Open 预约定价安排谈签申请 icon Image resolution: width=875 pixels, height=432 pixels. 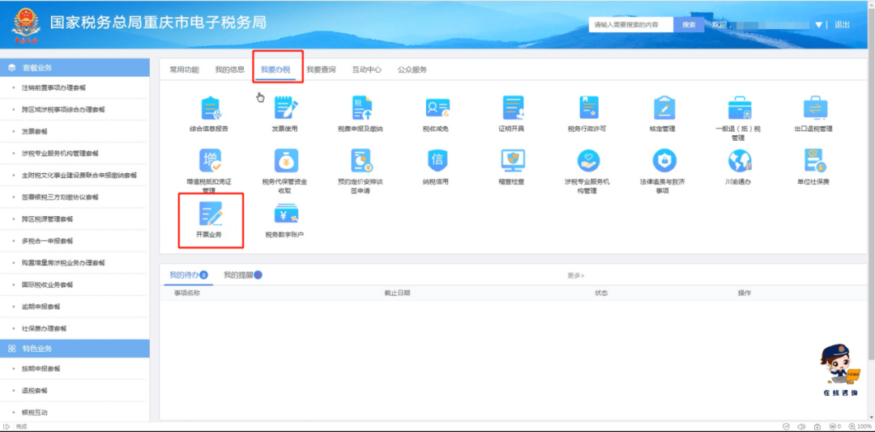[x=361, y=160]
